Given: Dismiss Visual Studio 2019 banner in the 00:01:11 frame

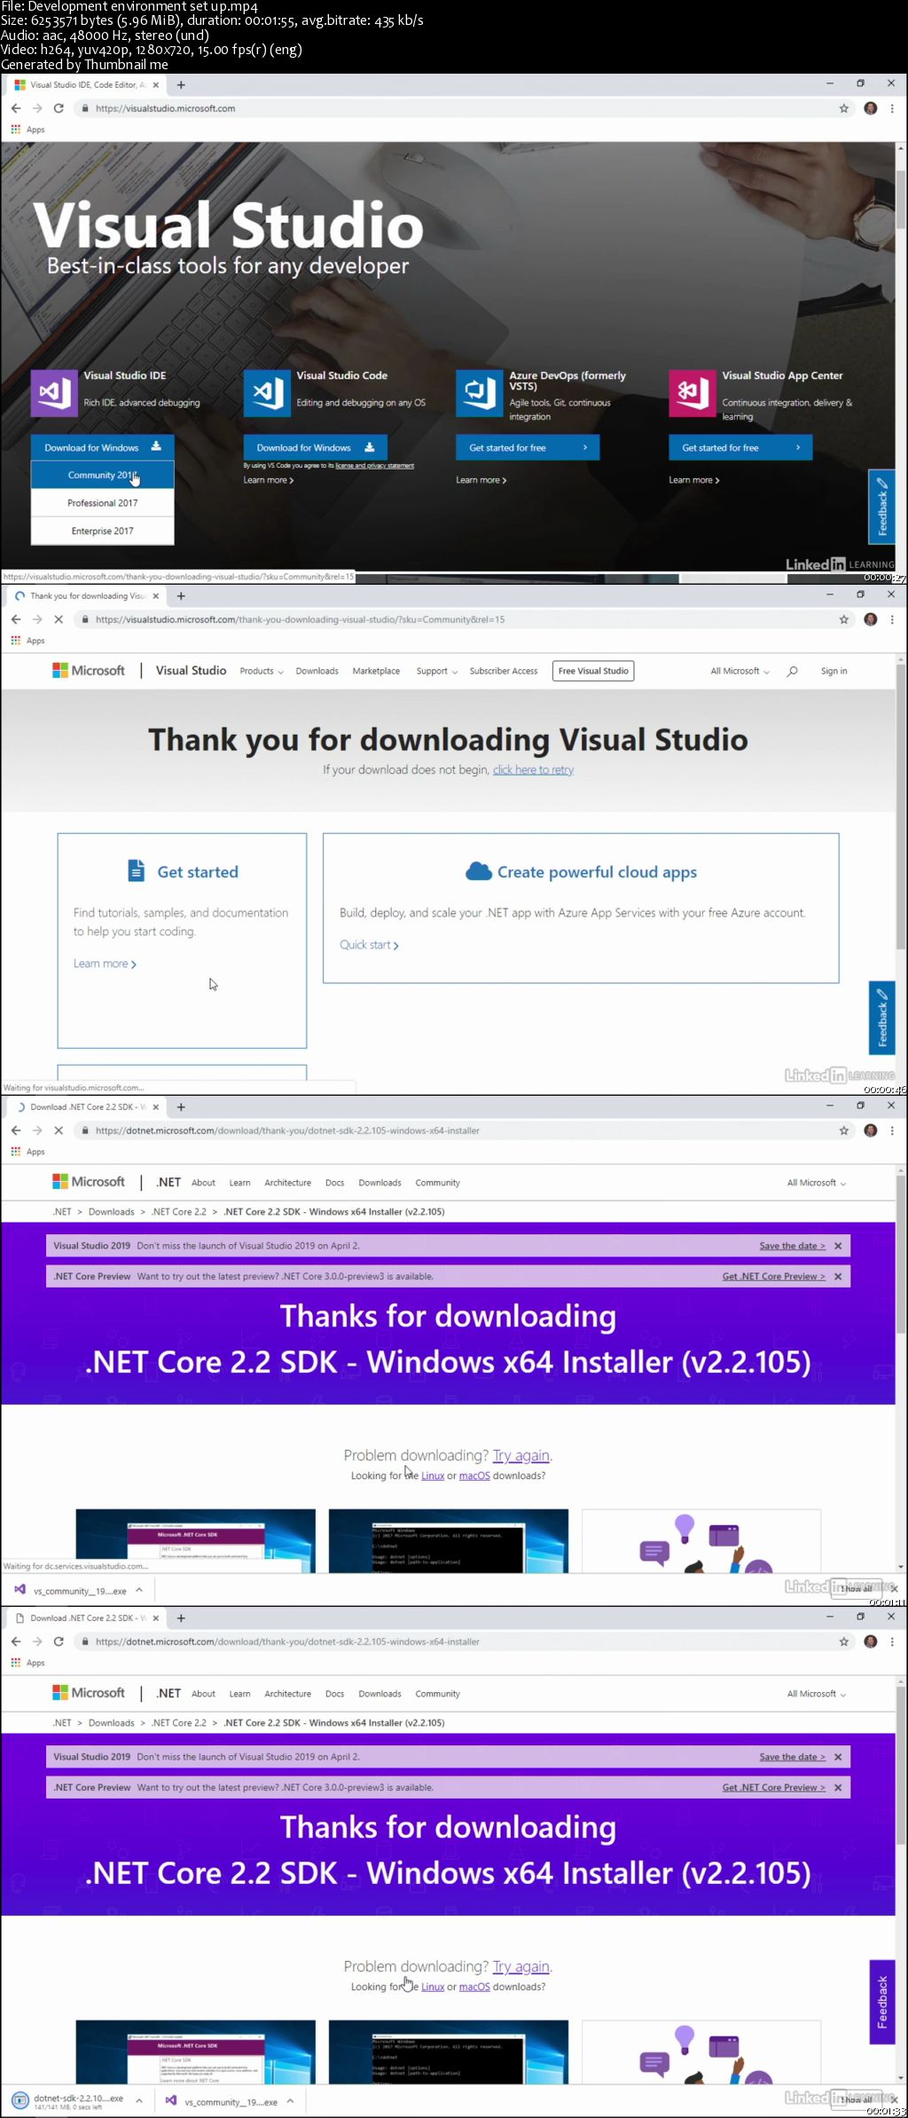Looking at the screenshot, I should [x=838, y=1246].
